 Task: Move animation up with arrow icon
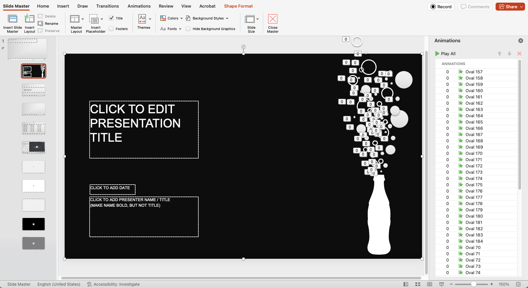[x=500, y=54]
